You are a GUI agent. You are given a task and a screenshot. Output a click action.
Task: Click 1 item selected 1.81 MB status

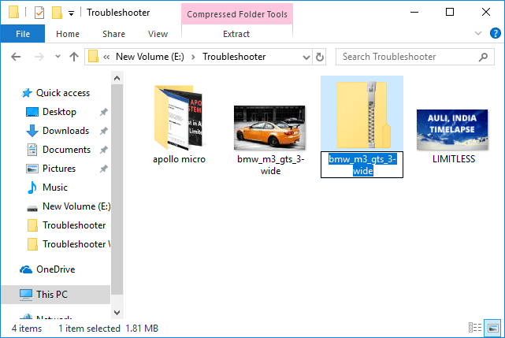108,329
